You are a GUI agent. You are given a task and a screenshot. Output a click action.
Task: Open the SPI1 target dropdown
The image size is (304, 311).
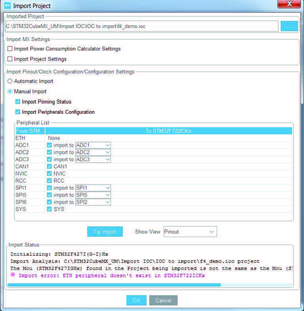point(93,188)
